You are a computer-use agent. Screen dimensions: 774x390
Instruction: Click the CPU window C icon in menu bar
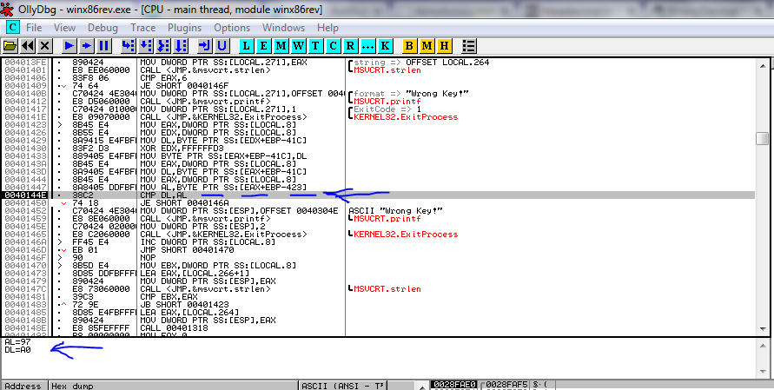pyautogui.click(x=12, y=27)
